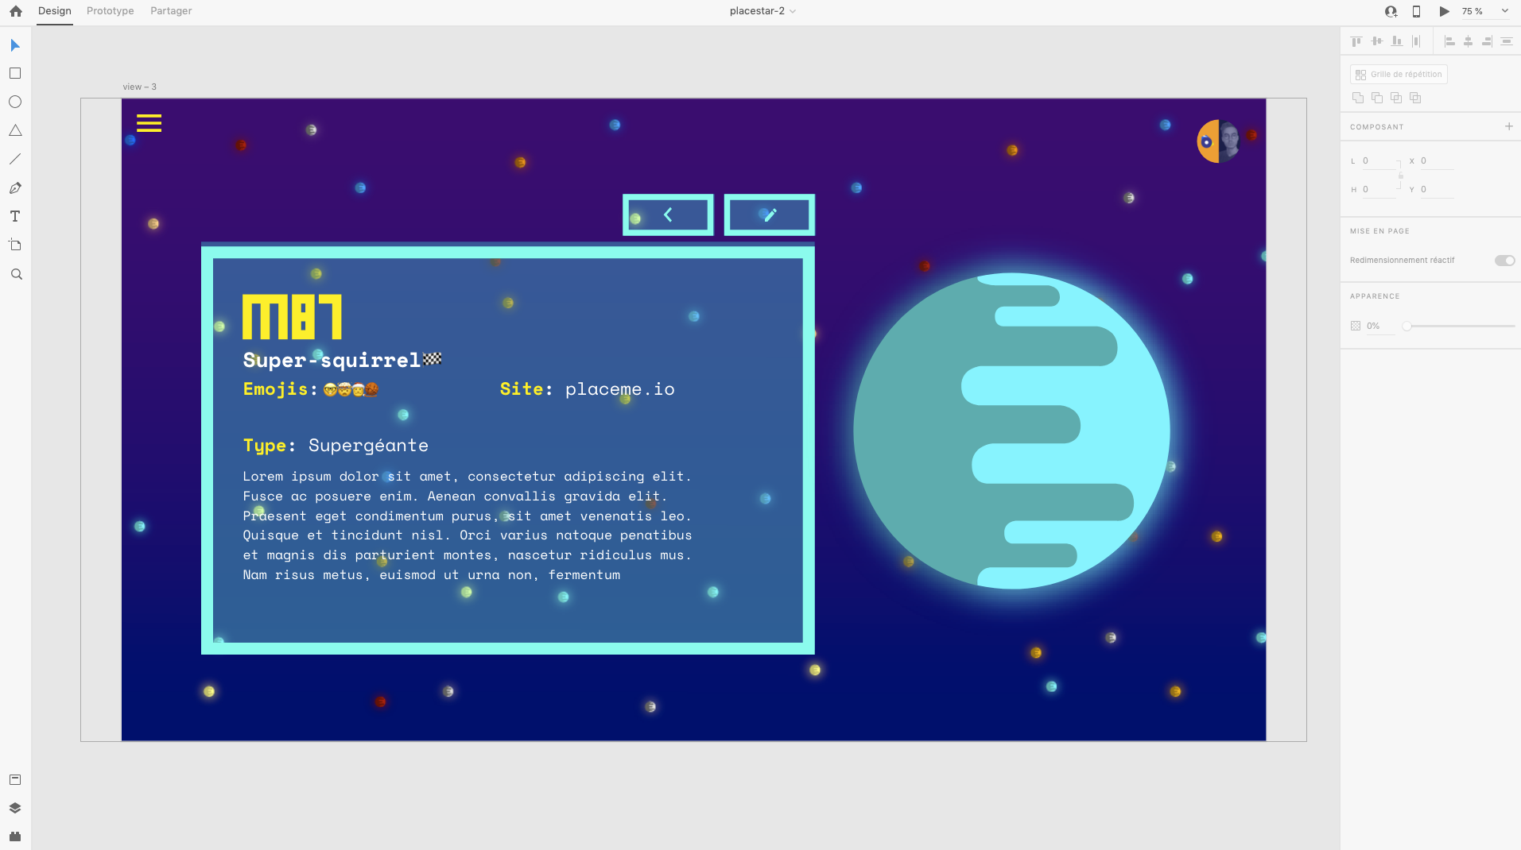1521x850 pixels.
Task: Distribute selection horizontally
Action: click(1416, 41)
